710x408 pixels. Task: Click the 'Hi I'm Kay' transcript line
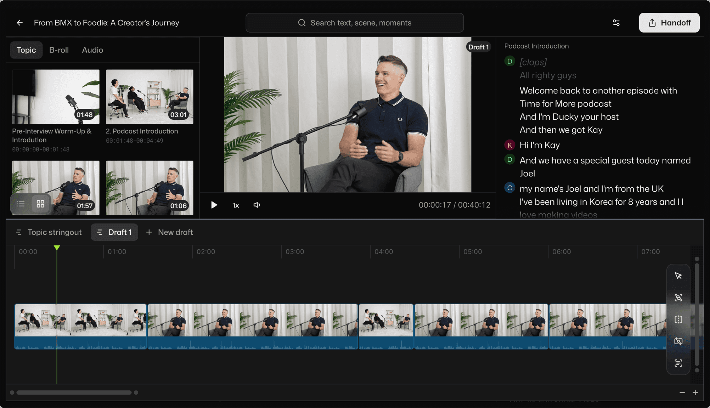(540, 145)
